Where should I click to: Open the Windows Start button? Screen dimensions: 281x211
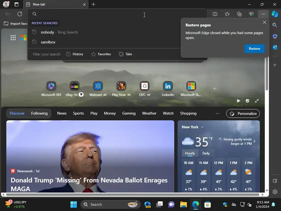click(x=74, y=204)
